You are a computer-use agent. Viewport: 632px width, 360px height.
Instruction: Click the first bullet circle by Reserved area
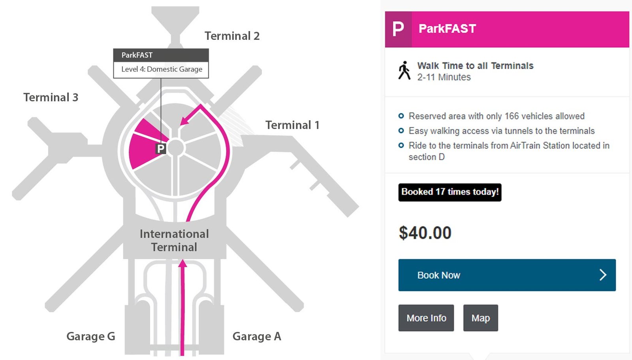click(401, 116)
